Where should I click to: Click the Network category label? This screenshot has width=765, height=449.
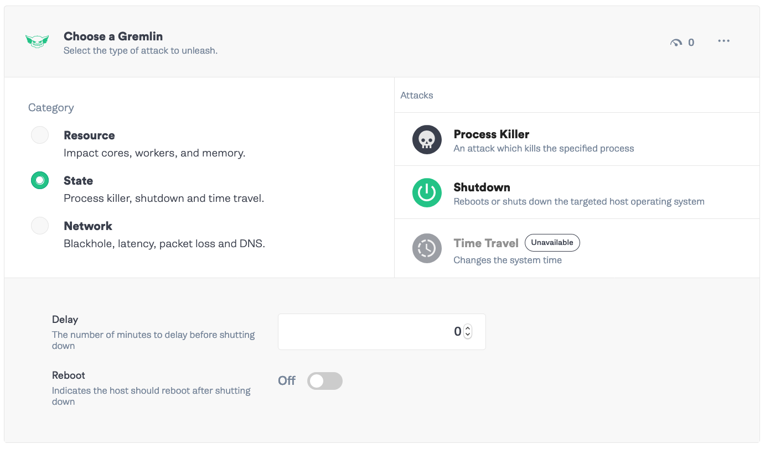pos(88,226)
